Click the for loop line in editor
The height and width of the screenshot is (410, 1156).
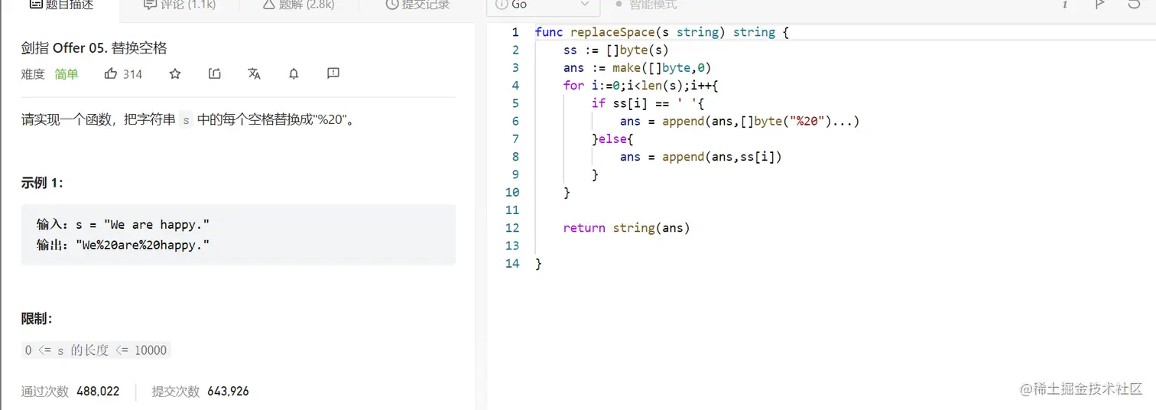coord(641,86)
